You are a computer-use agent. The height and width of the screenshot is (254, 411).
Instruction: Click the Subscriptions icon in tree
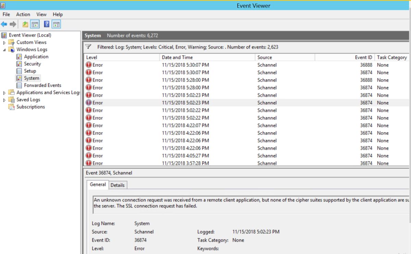12,107
